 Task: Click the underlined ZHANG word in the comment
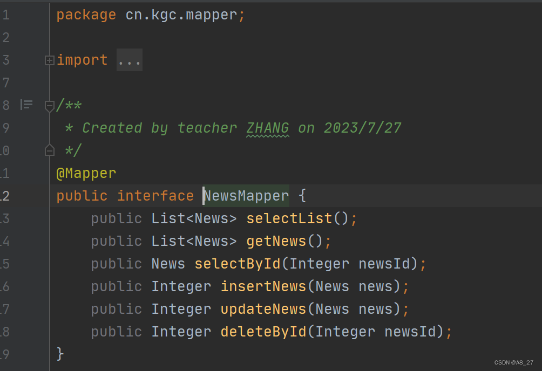[268, 128]
